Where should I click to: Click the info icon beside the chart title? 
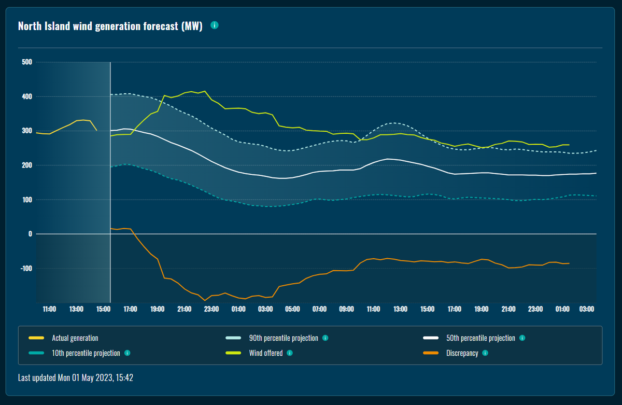215,25
